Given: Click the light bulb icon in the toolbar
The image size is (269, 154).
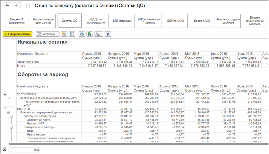Looking at the screenshot, I should pyautogui.click(x=107, y=34).
